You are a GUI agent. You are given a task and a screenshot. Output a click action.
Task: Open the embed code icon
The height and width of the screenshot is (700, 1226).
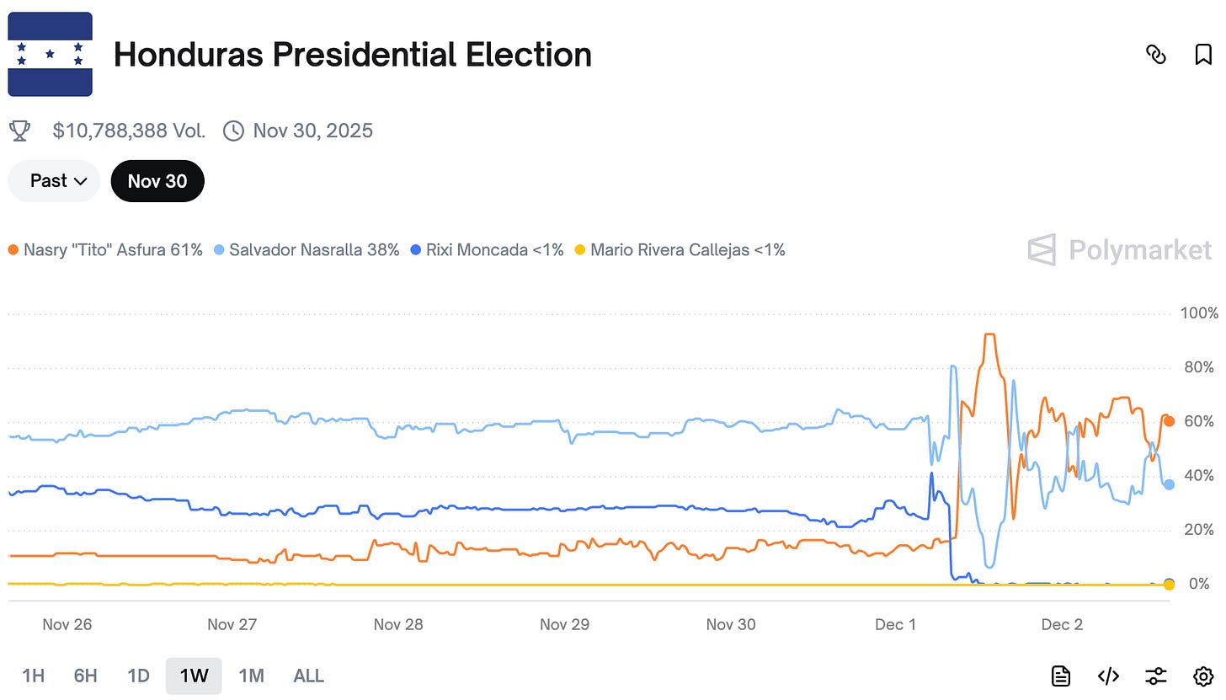coord(1108,676)
